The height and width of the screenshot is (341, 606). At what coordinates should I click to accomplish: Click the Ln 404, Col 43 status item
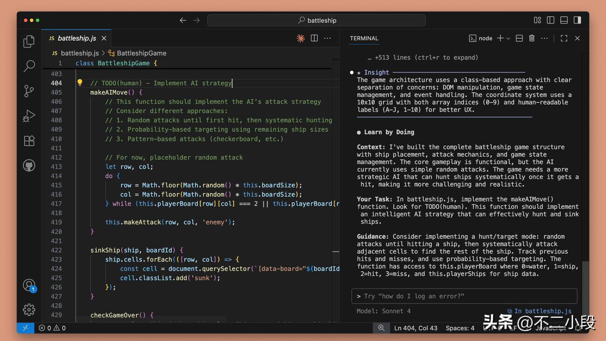416,328
